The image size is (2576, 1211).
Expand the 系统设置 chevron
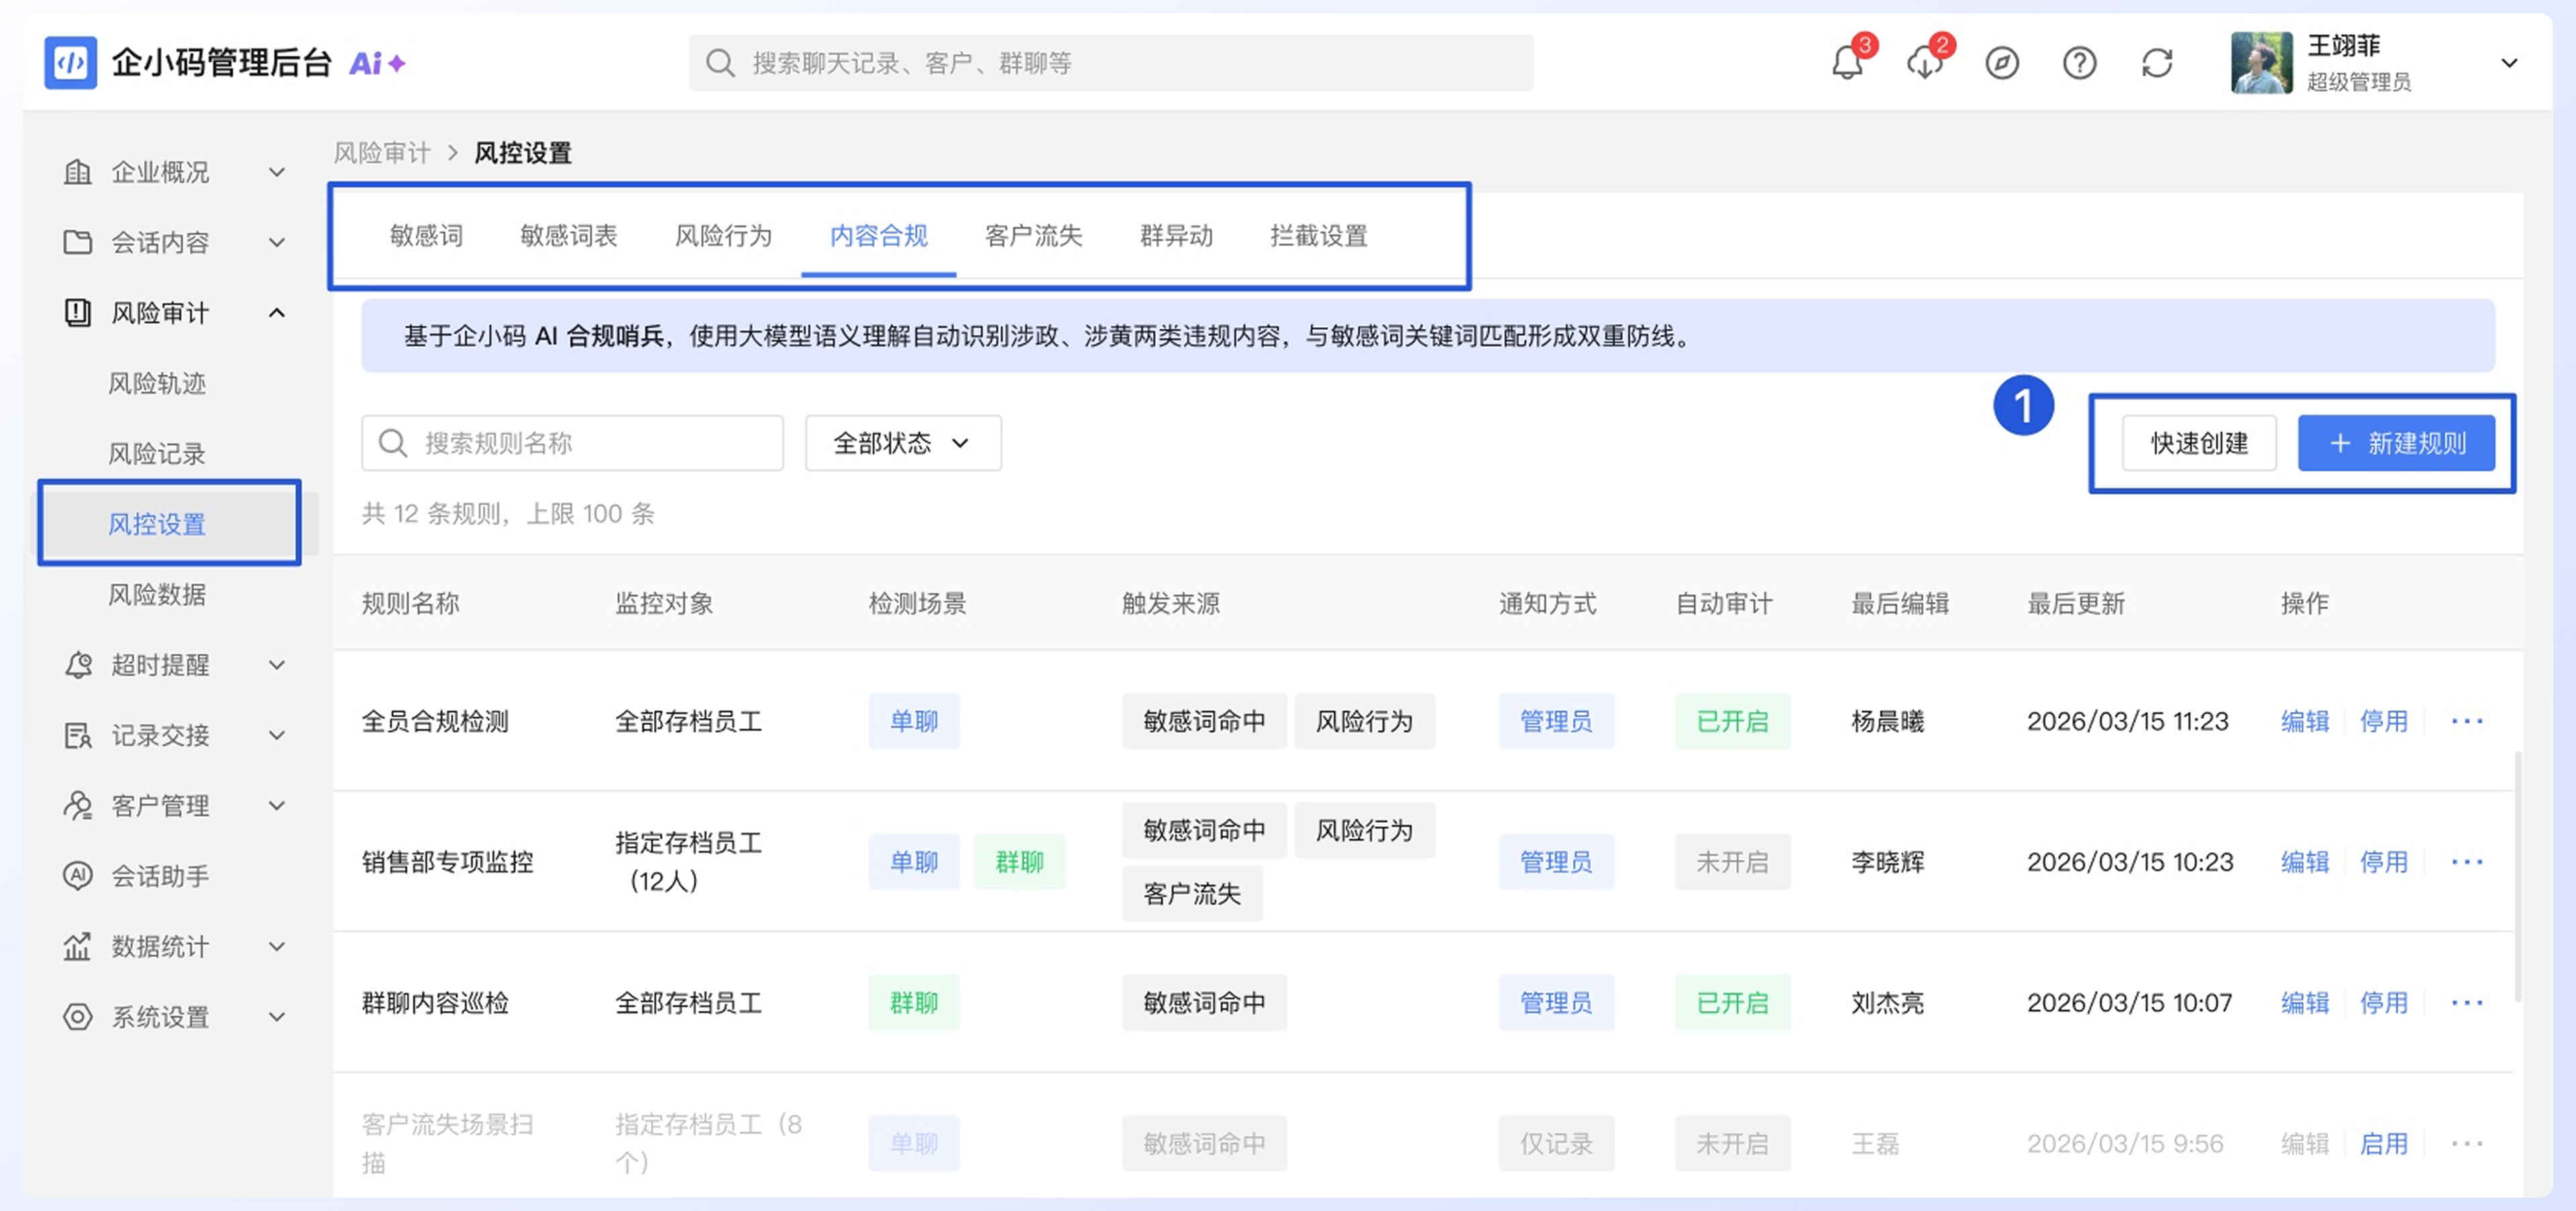277,1017
